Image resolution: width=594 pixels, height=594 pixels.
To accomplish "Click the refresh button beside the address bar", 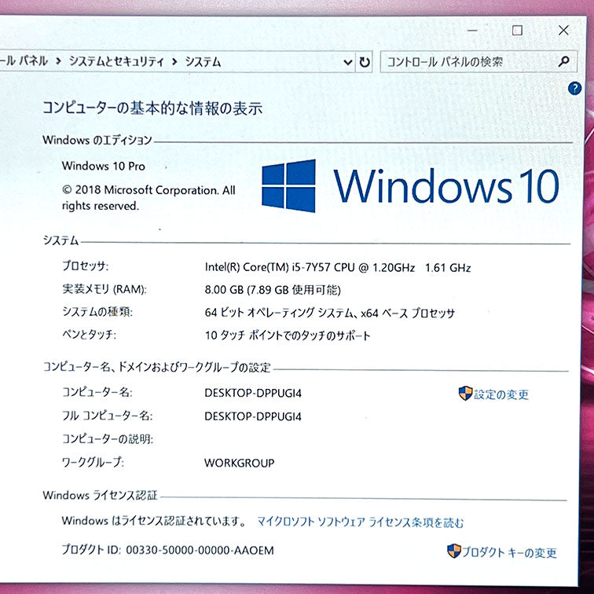I will [365, 61].
